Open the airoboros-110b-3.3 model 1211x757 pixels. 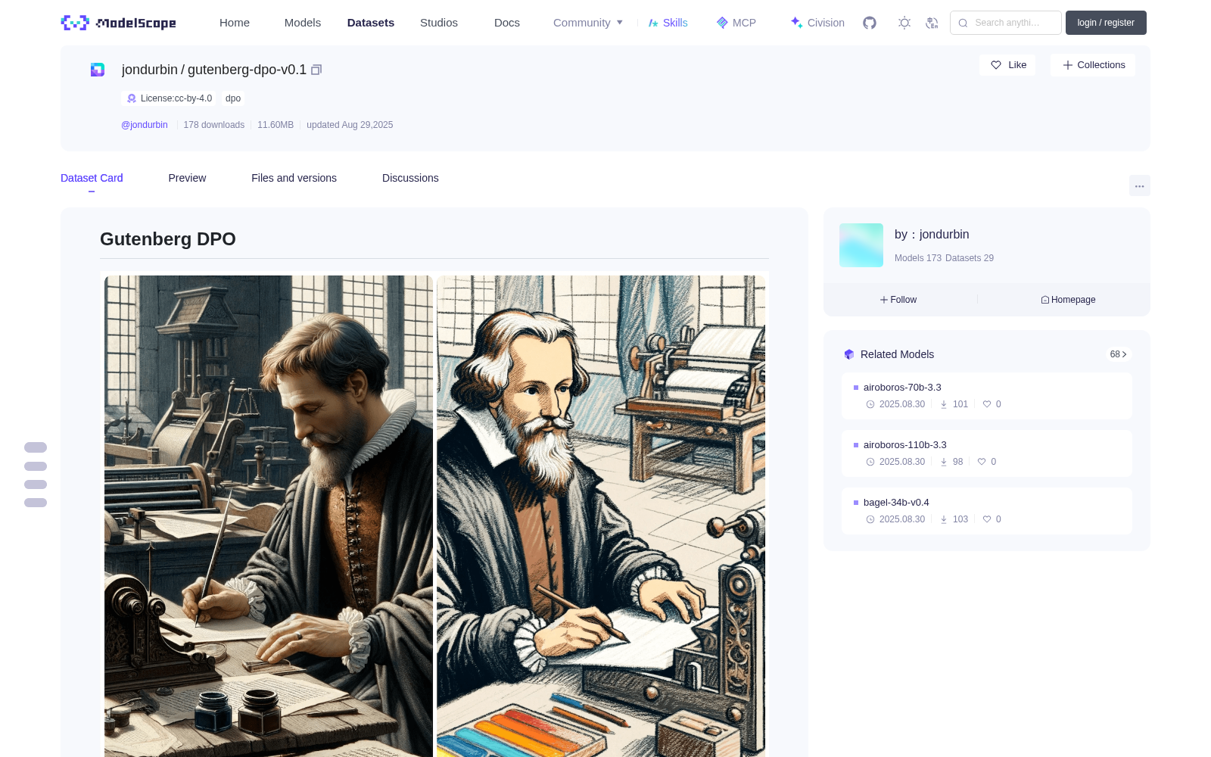point(904,444)
